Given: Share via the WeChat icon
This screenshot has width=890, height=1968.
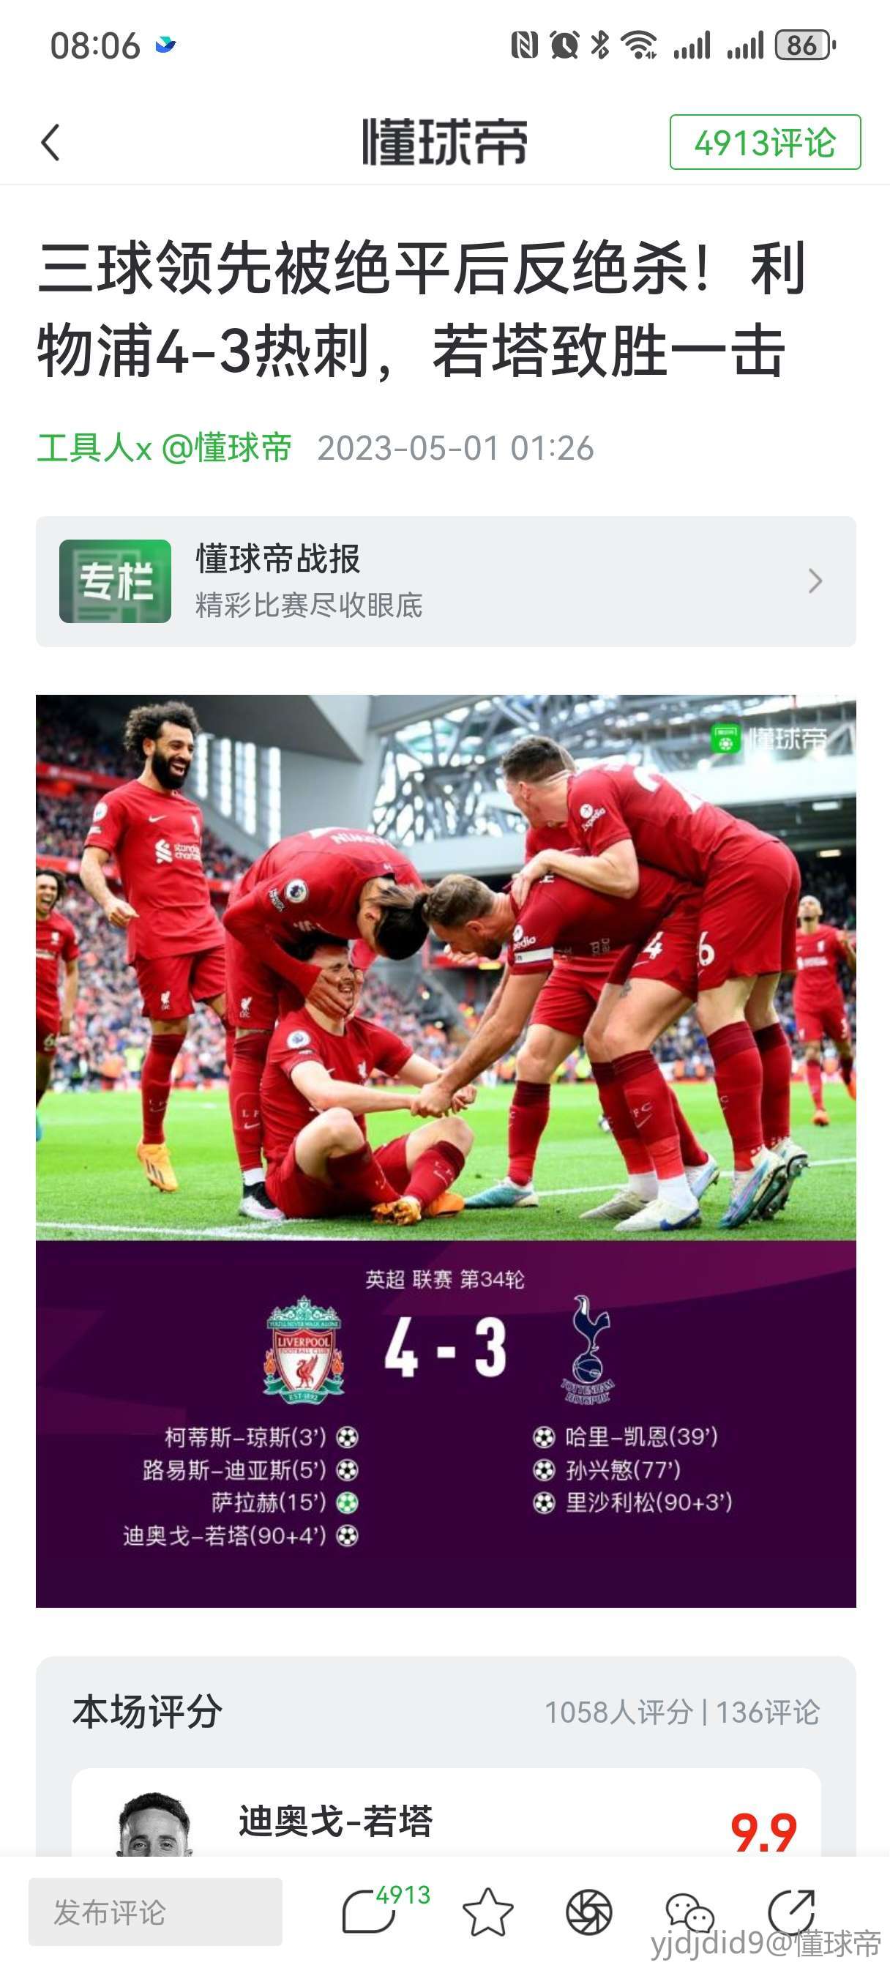Looking at the screenshot, I should 689,1912.
